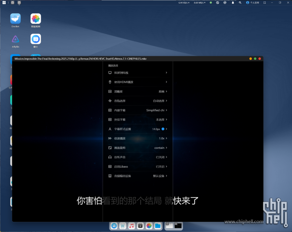Open the Docker desktop app
The height and width of the screenshot is (232, 292).
16,19
